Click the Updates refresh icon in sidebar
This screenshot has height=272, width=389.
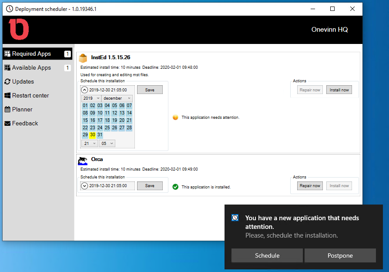pos(7,81)
